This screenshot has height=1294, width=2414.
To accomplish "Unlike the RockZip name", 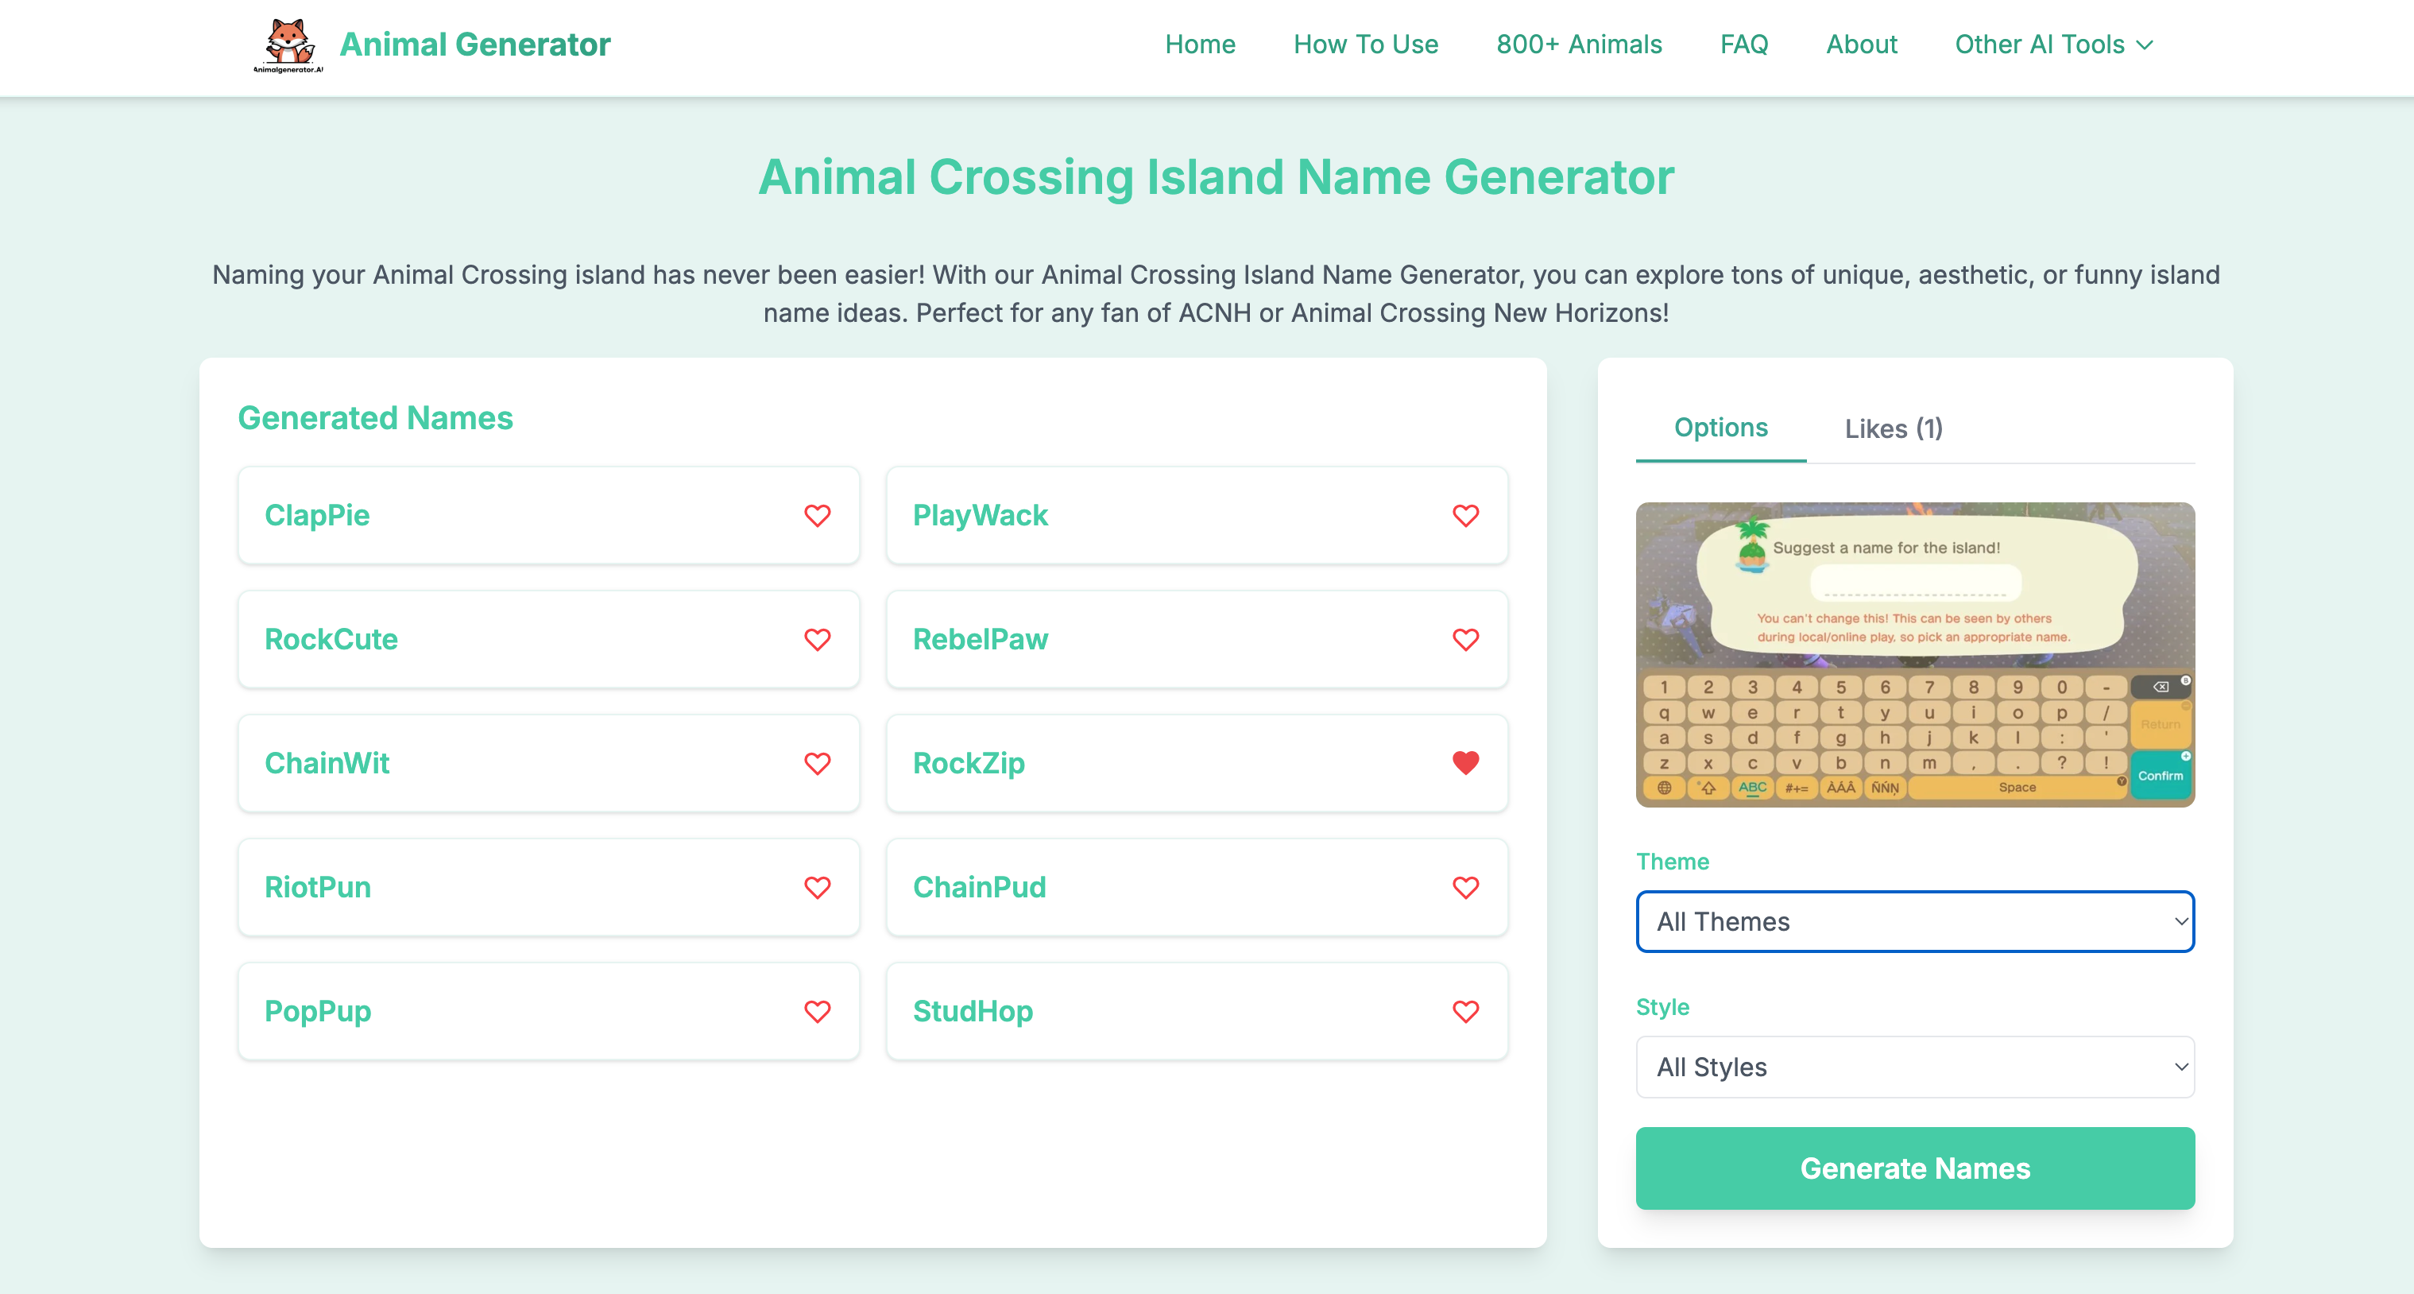I will click(1464, 763).
